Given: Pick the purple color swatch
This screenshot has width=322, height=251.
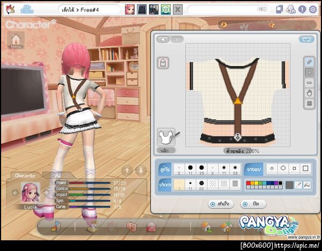Looking at the screenshot, I should point(276,183).
